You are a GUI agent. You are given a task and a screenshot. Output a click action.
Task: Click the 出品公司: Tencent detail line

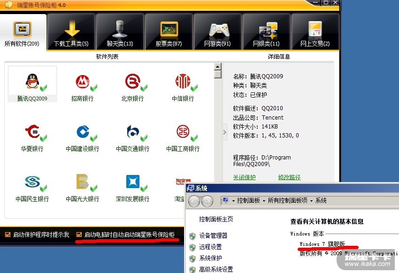tap(258, 118)
